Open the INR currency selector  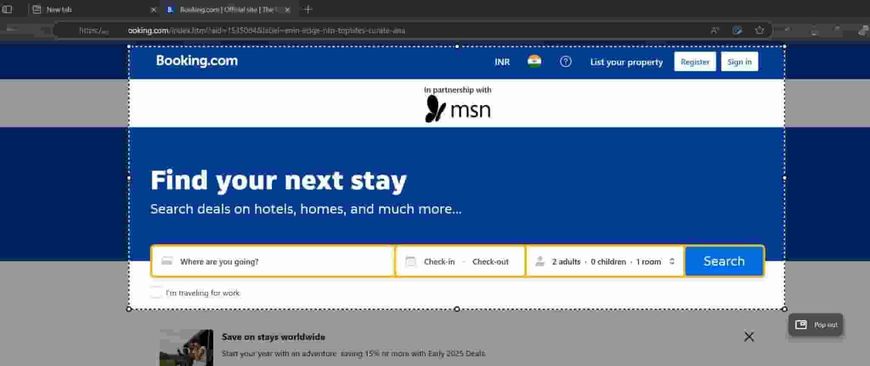[502, 62]
